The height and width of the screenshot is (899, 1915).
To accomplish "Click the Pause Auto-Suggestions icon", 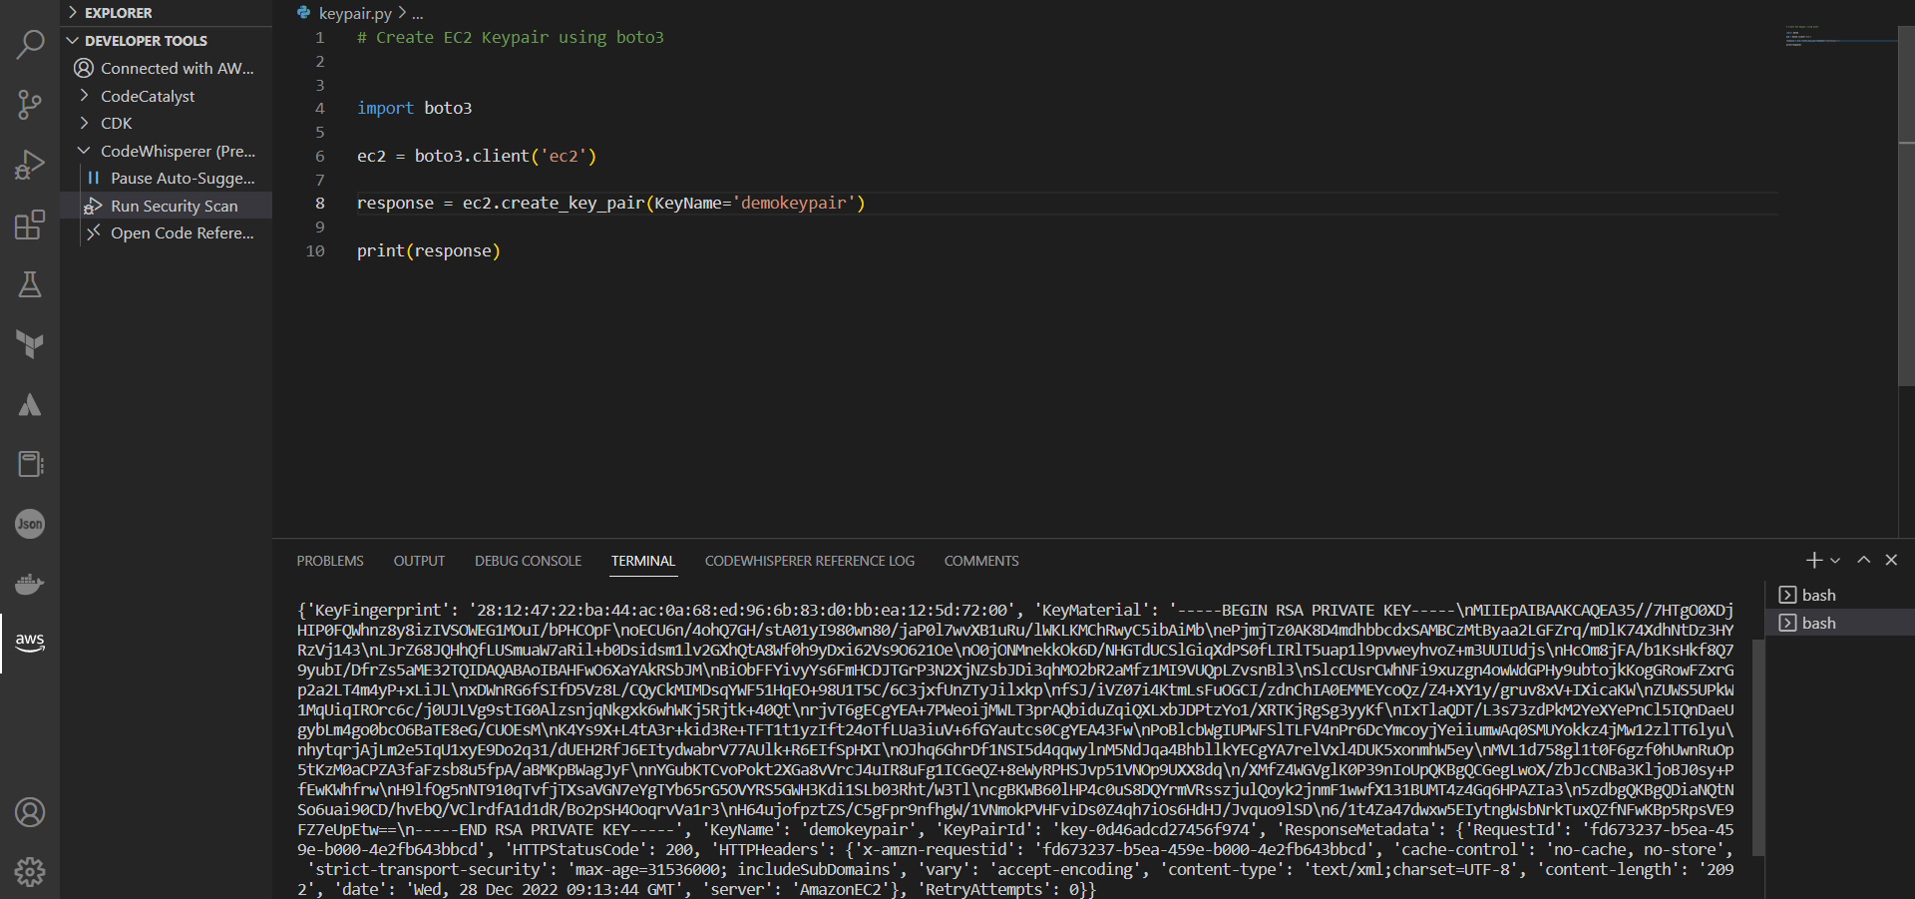I will 93,178.
